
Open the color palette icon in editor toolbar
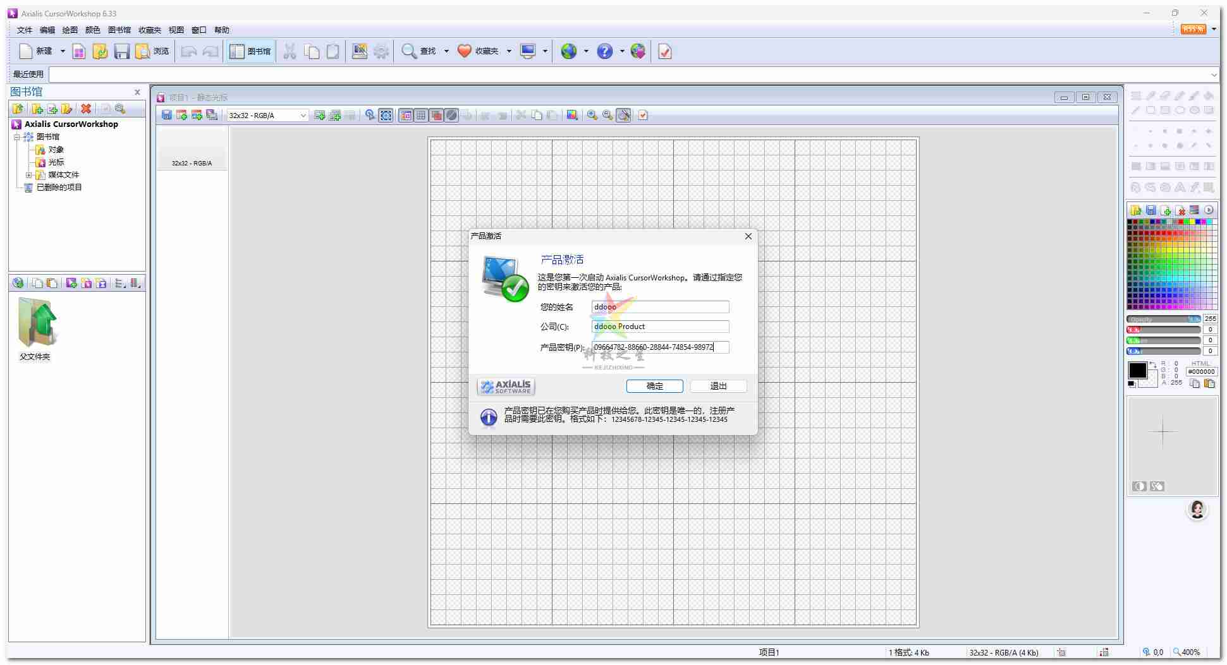click(572, 116)
